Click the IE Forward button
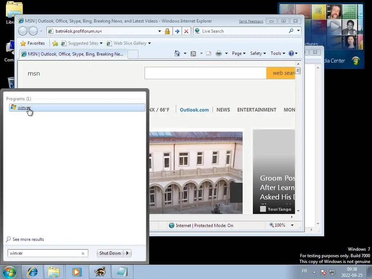This screenshot has width=372, height=279. (33, 31)
